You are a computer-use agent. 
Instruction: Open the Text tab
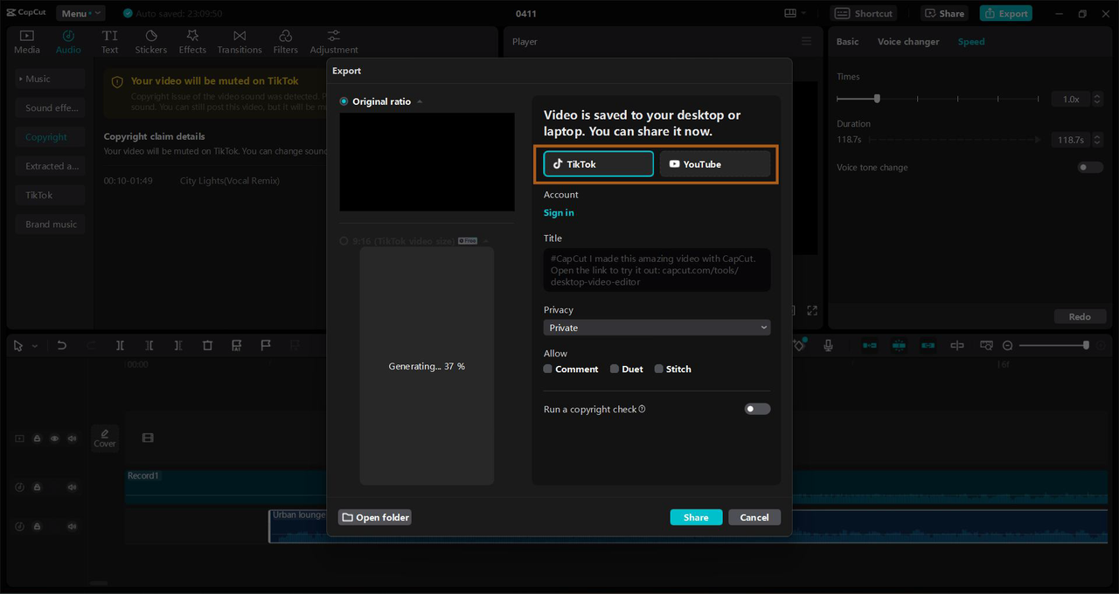point(109,42)
